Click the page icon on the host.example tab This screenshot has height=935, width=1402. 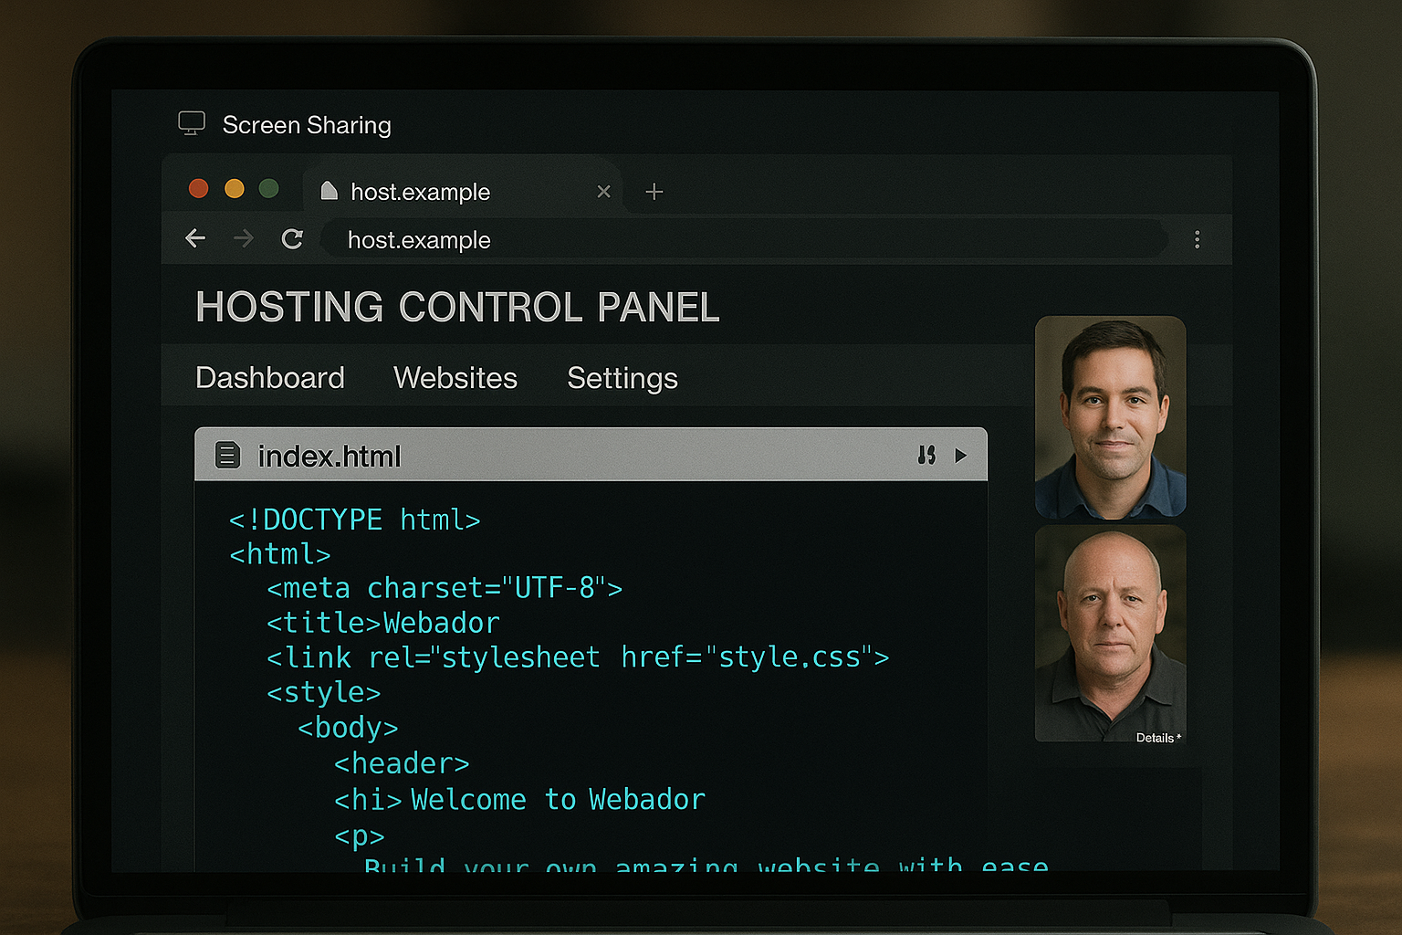click(330, 190)
